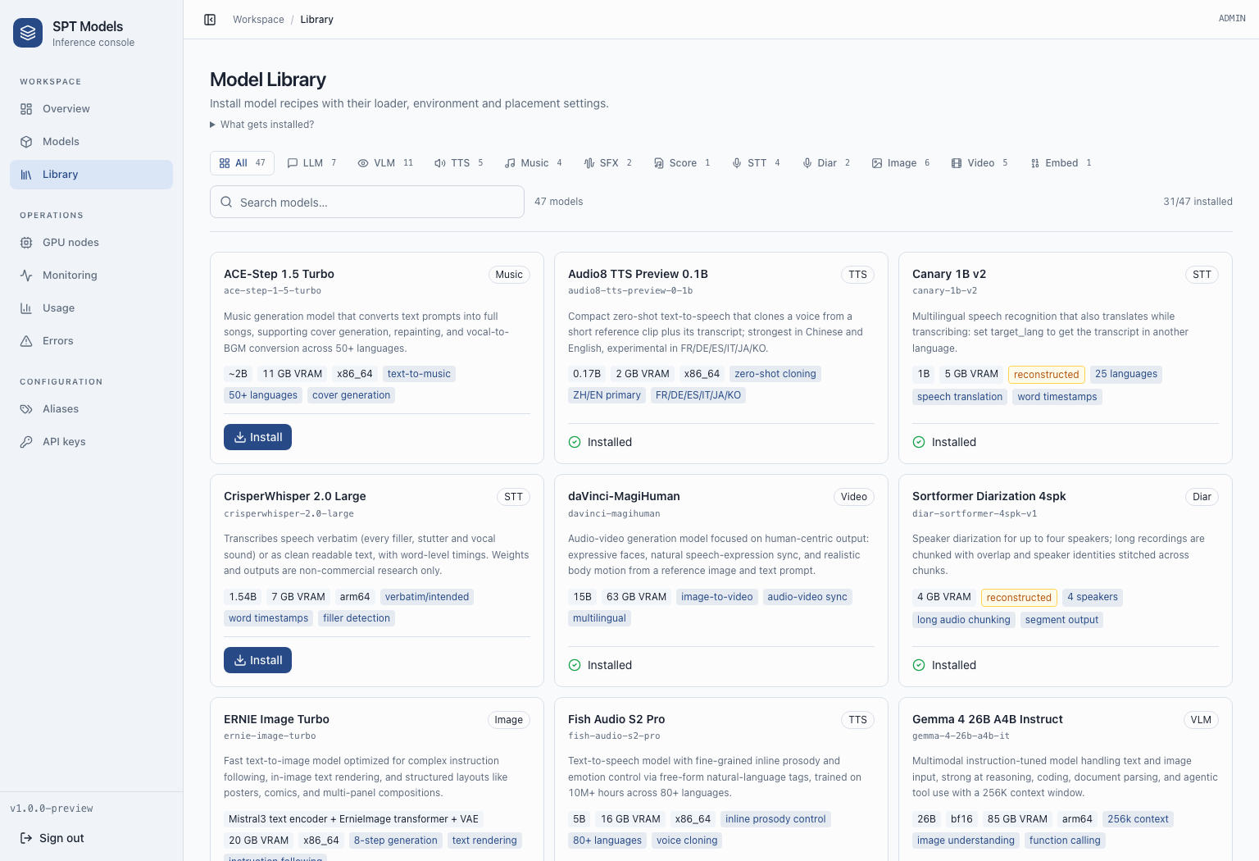Collapse the sidebar panel icon
This screenshot has width=1259, height=861.
click(210, 20)
